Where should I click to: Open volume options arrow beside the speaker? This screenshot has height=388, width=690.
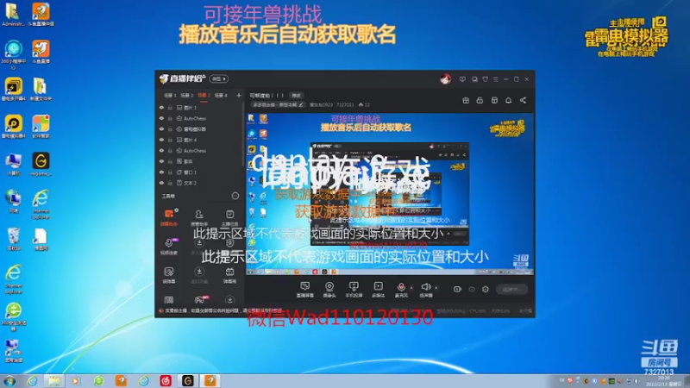point(436,288)
